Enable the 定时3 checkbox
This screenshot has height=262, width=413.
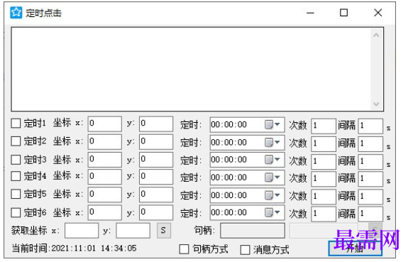16,160
